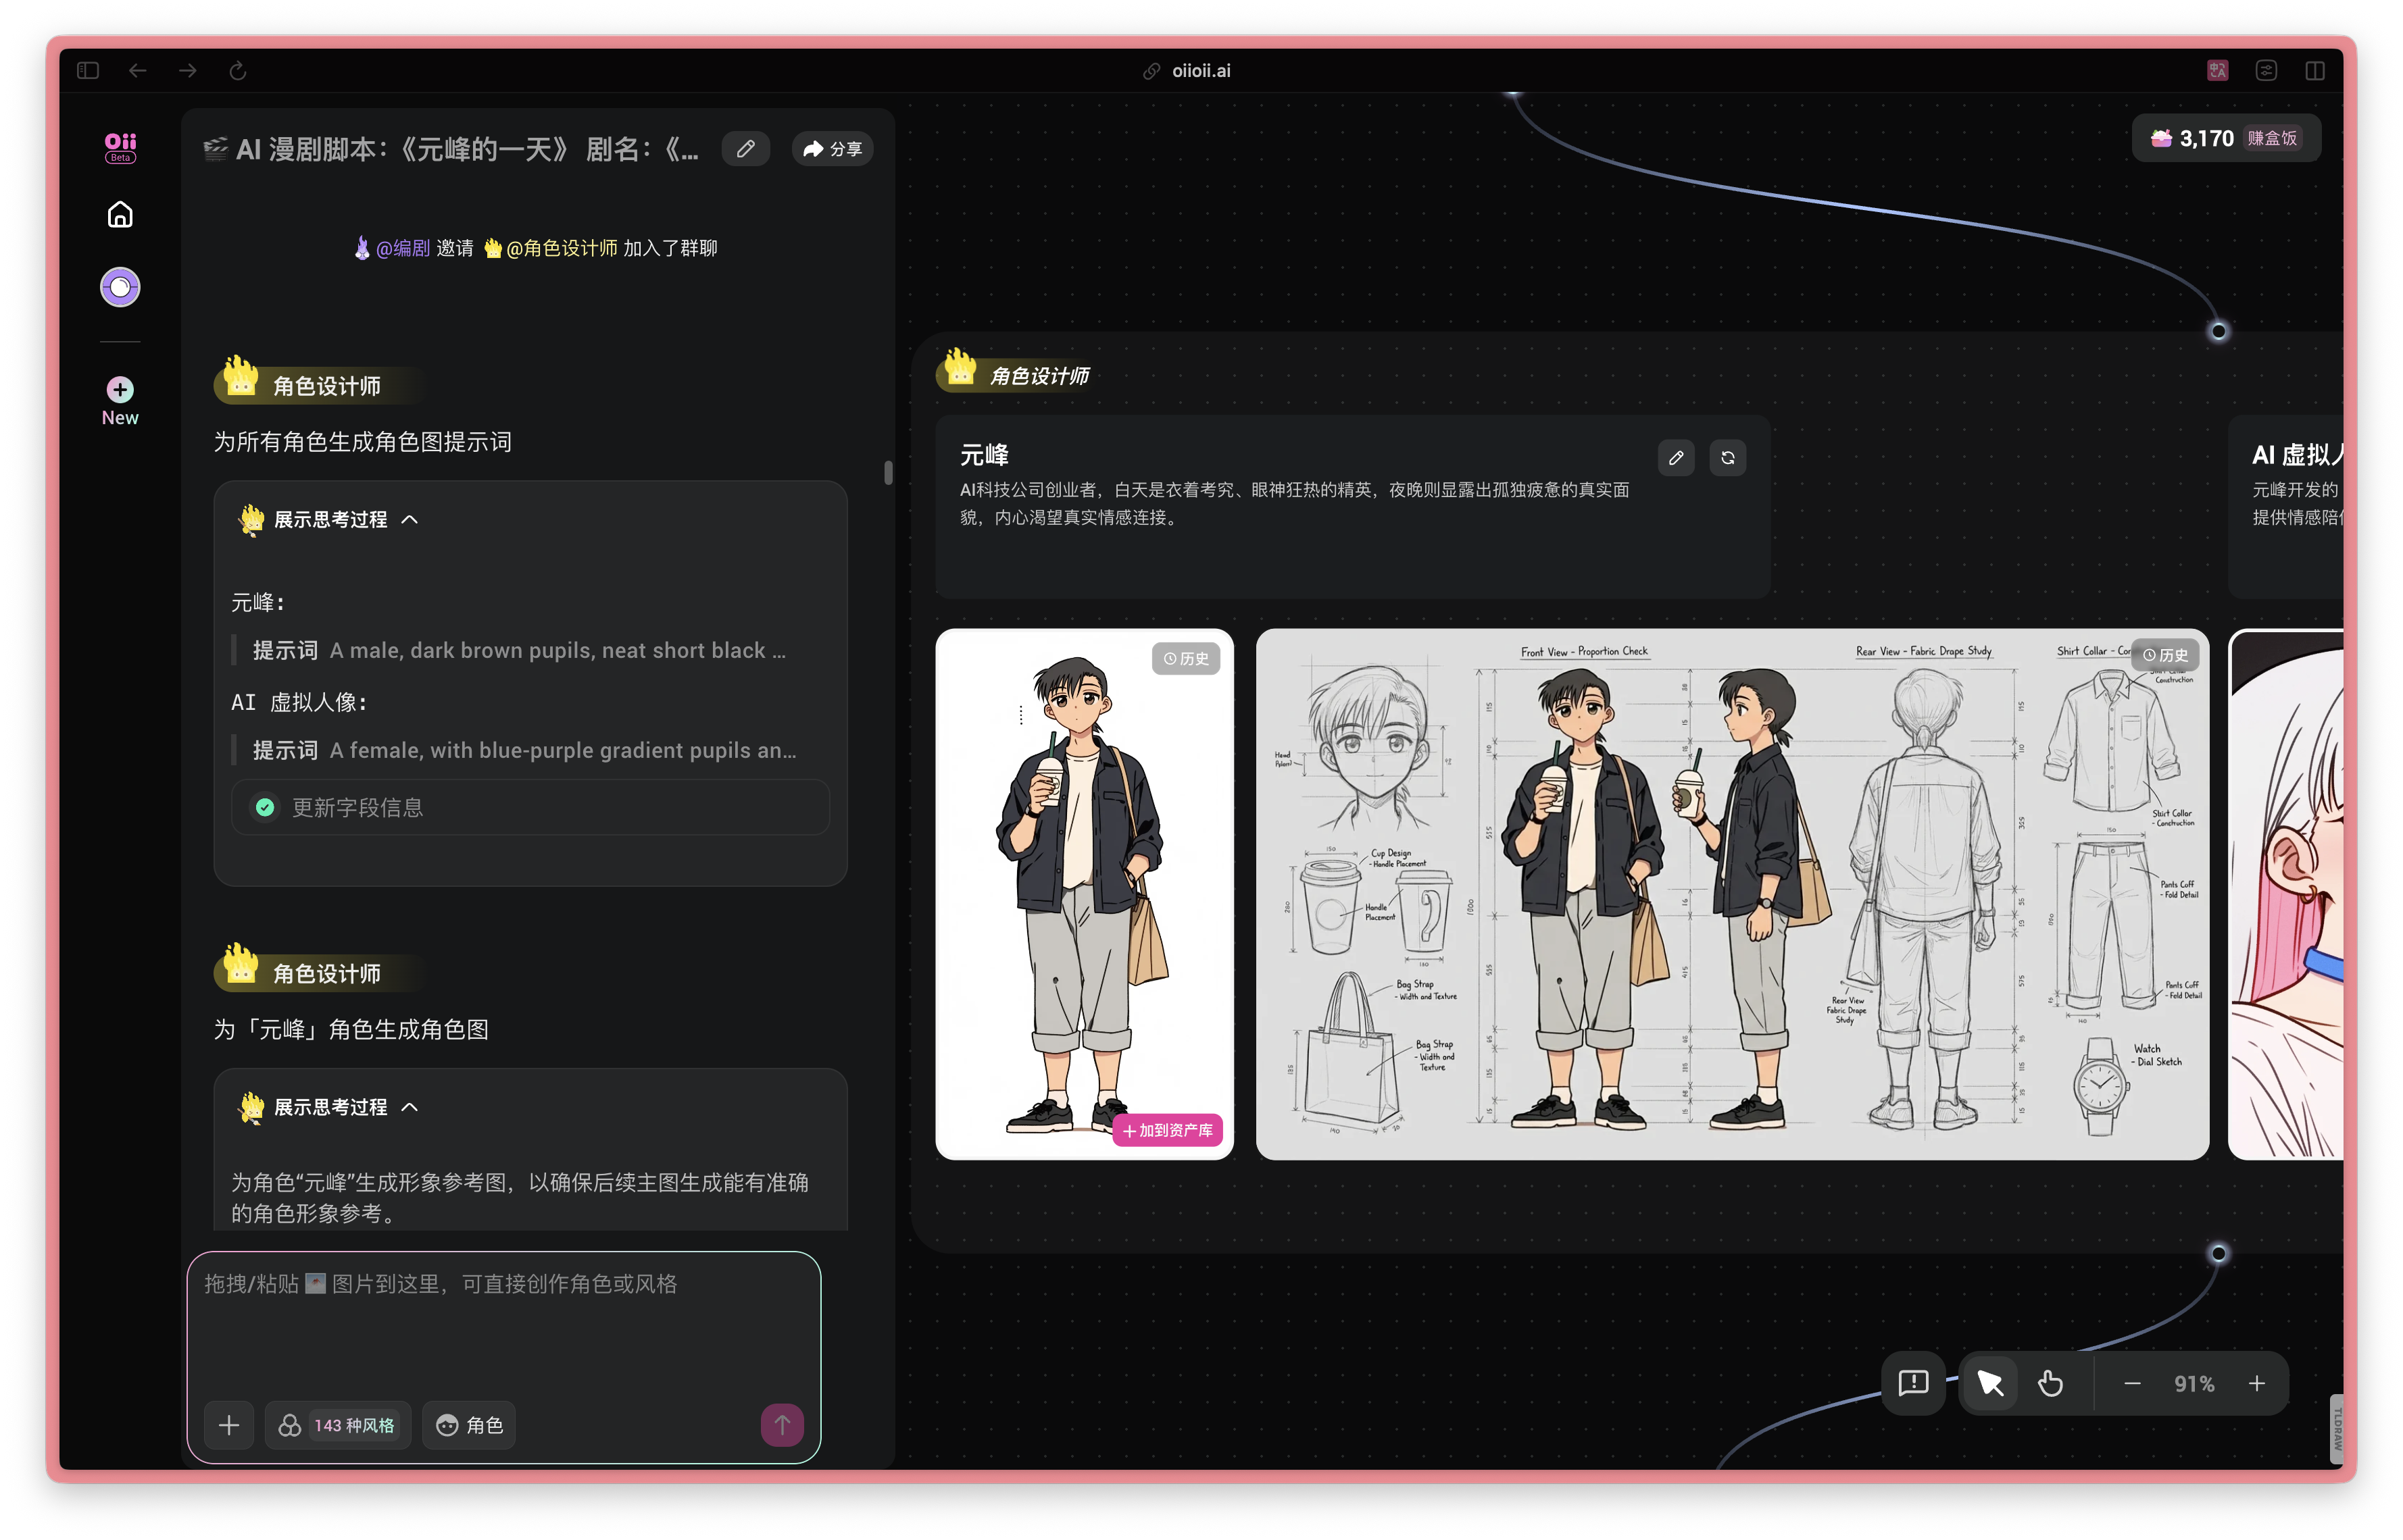Click the purple circle avatar icon in sidebar
Image resolution: width=2403 pixels, height=1540 pixels.
tap(120, 288)
